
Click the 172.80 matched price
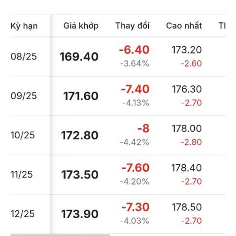pos(79,135)
